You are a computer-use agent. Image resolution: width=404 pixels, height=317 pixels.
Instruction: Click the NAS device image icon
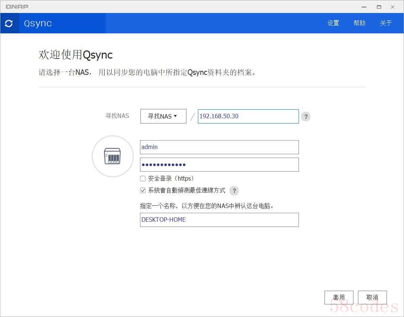click(113, 156)
